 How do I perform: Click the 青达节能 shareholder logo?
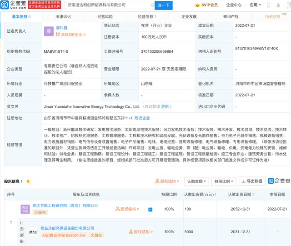coord(25,209)
